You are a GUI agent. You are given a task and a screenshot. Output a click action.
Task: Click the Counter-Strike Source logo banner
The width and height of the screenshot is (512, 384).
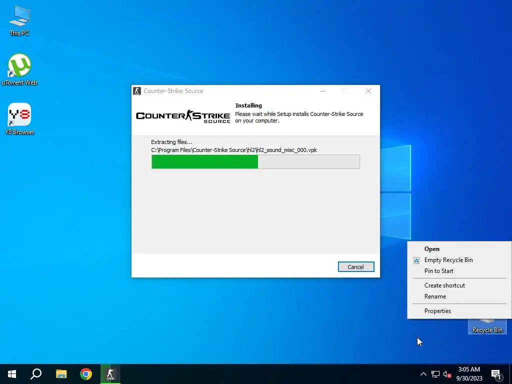click(x=183, y=116)
